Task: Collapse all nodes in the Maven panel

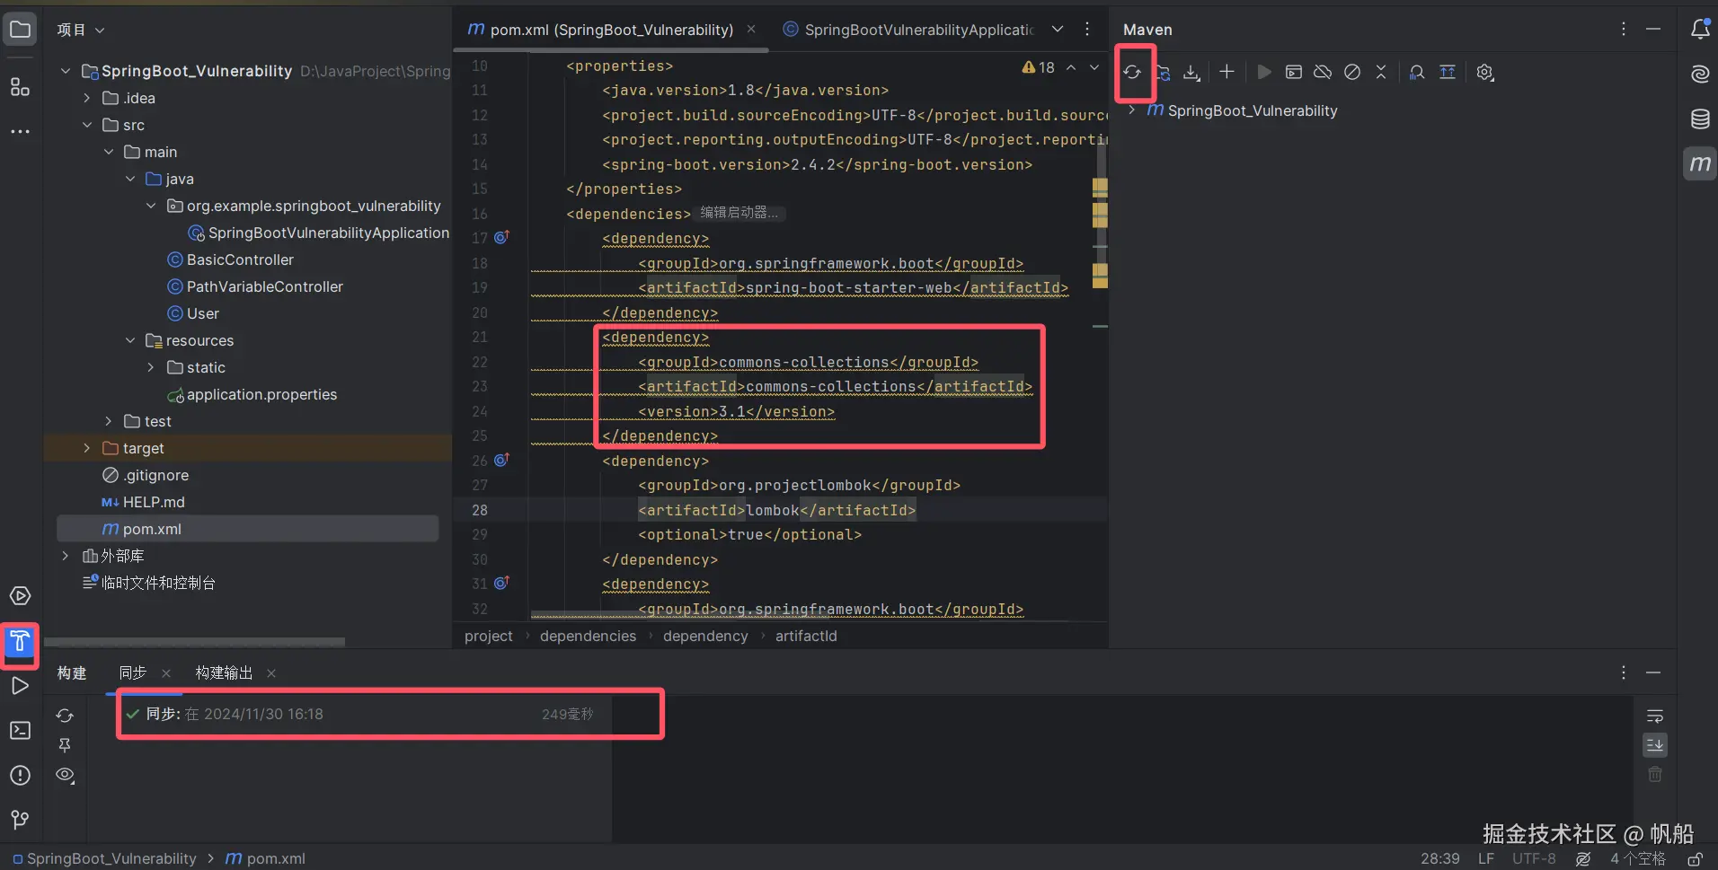Action: click(x=1381, y=72)
